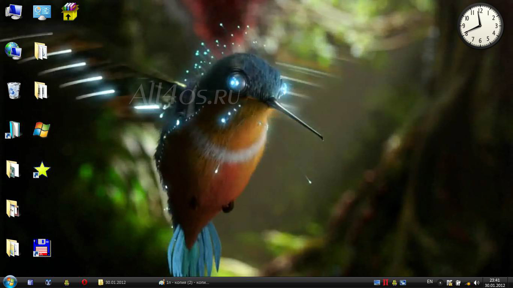Select the floppy disk shortcut icon

[42, 248]
